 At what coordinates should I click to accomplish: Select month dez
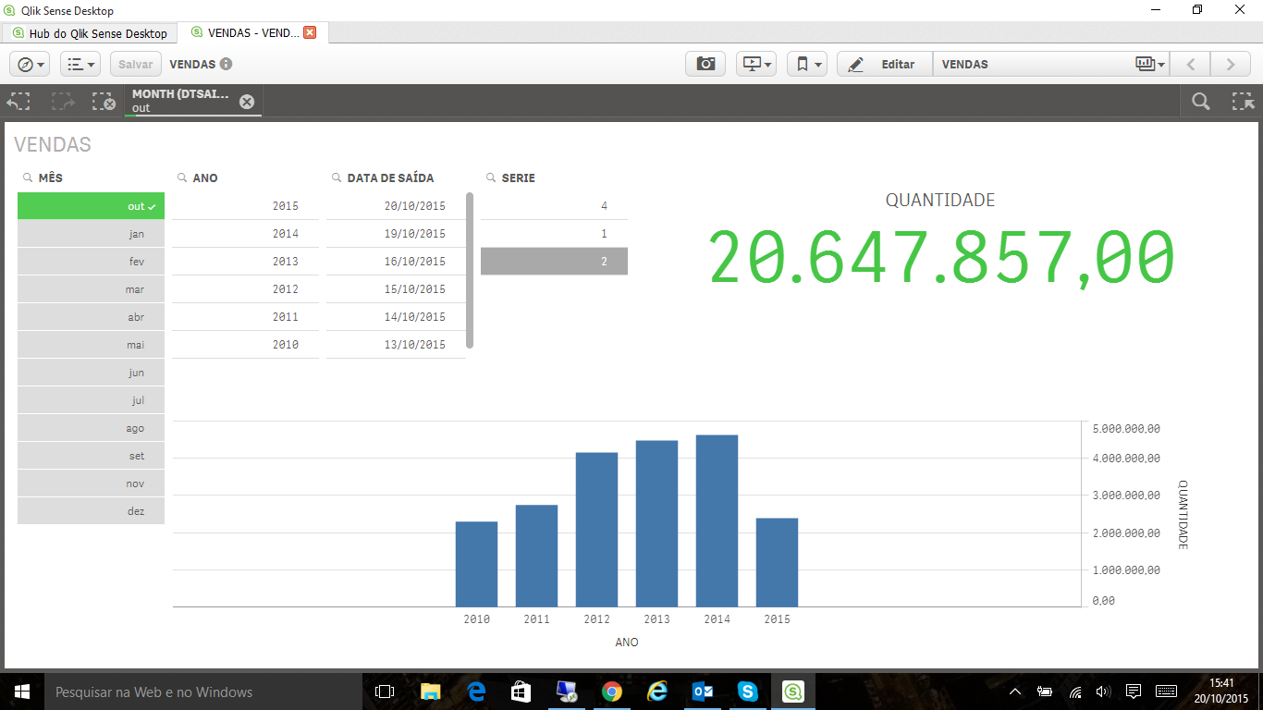pos(91,511)
